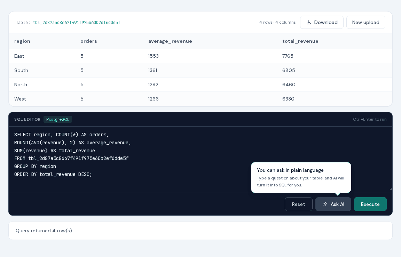Click the FROM tbl_2d87a5c8 line in editor
This screenshot has width=401, height=257.
pyautogui.click(x=71, y=158)
